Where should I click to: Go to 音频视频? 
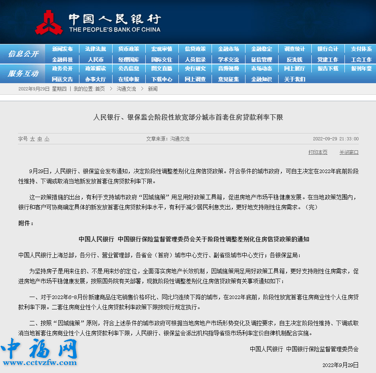click(x=228, y=68)
